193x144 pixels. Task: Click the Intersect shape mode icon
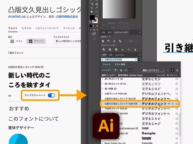click(114, 41)
